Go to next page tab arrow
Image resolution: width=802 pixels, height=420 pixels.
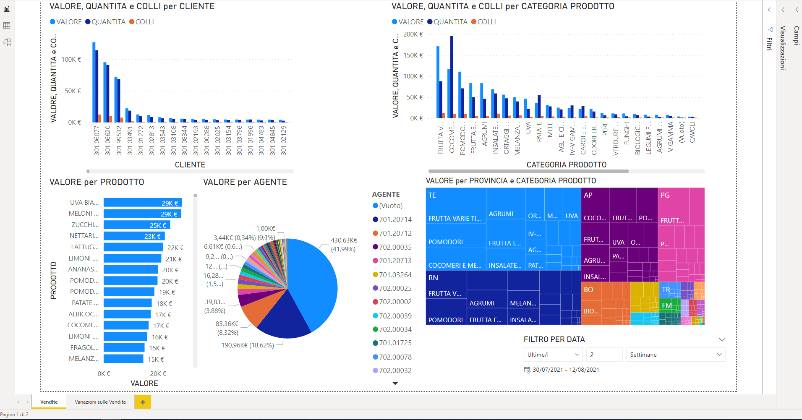28,402
